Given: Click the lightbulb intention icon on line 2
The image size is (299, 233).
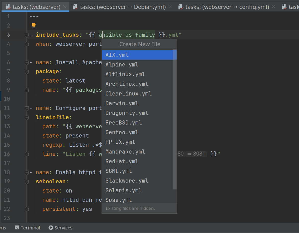Looking at the screenshot, I should 34,25.
